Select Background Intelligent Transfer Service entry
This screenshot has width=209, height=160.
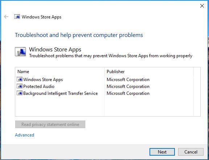[60, 93]
